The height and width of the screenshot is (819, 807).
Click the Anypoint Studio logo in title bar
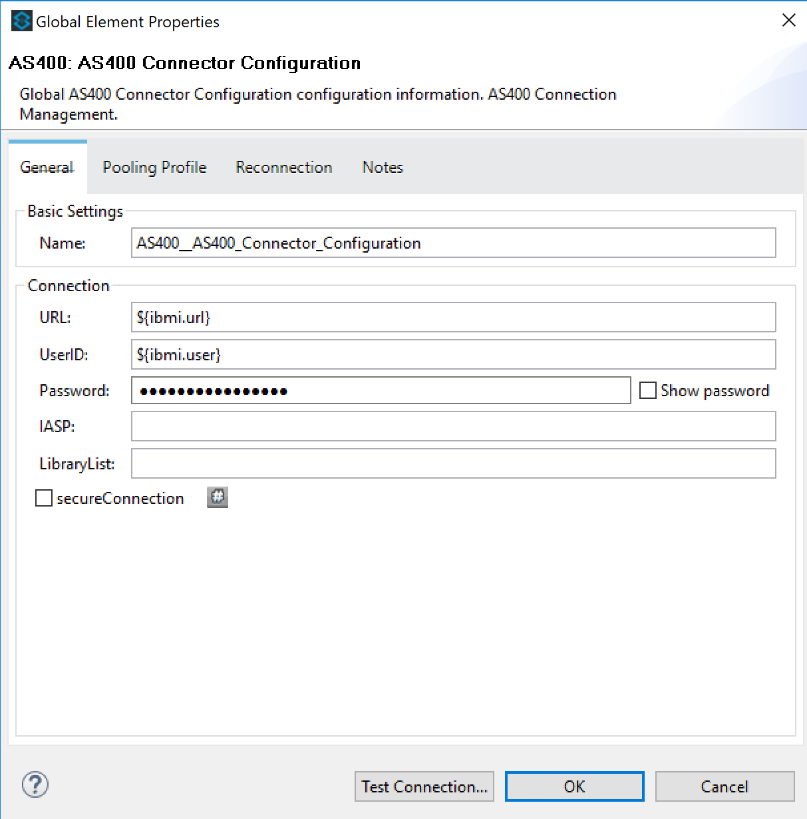(21, 21)
